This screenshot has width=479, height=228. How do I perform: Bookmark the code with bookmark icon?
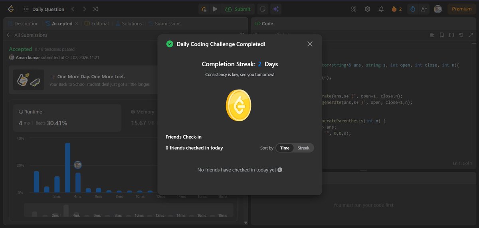point(441,35)
